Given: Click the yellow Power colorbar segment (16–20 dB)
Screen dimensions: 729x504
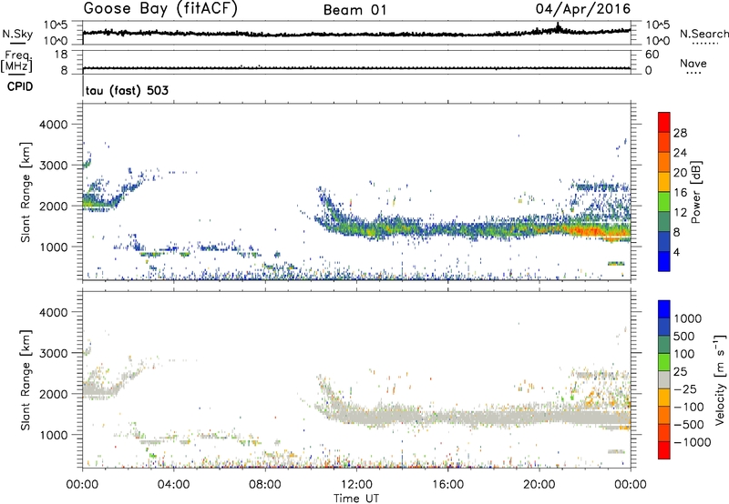Looking at the screenshot, I should click(664, 182).
